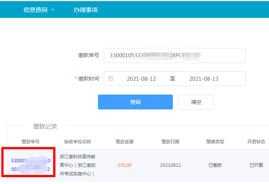The width and height of the screenshot is (269, 184).
Task: Click the 执收单位名称 column header
Action: tap(78, 141)
